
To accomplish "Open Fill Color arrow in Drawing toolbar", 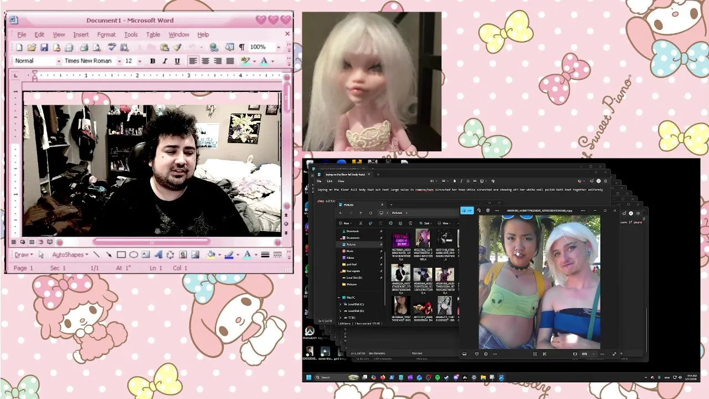I will [x=219, y=255].
